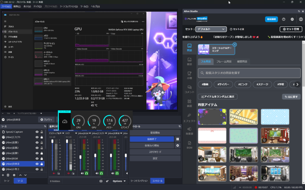Screen dimensions: 305x190
Task: Open advanced audio properties gears icon
Action: pos(107,181)
